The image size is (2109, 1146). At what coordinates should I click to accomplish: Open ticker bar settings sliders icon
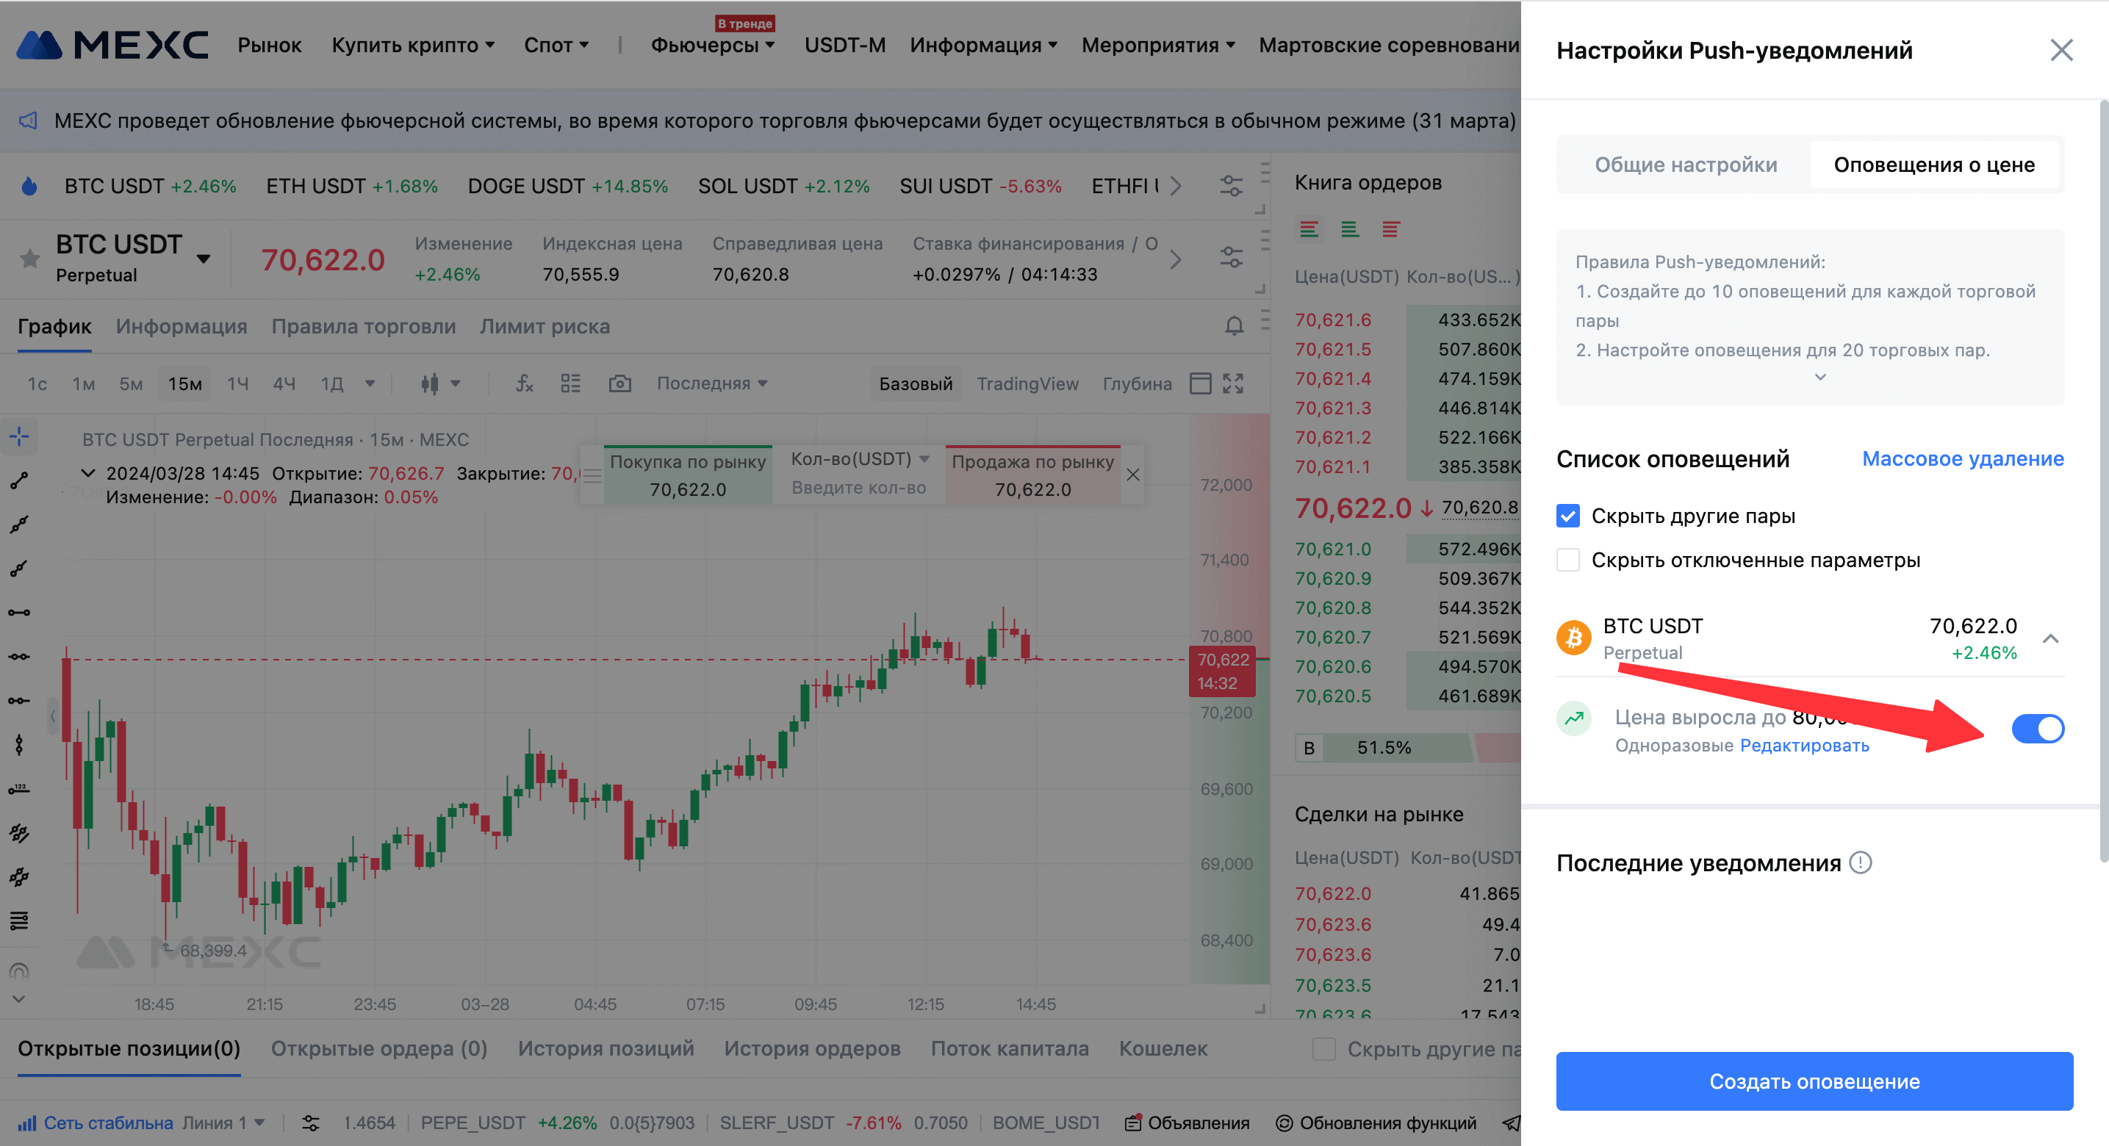tap(1232, 186)
